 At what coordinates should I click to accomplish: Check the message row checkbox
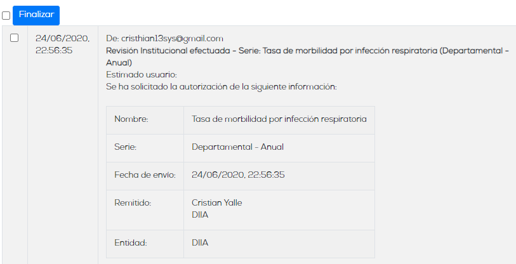pos(14,38)
